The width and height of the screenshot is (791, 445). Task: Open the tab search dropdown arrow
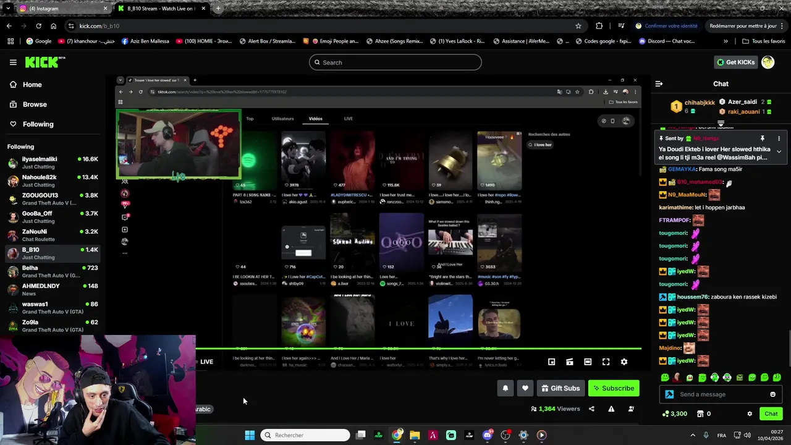7,9
